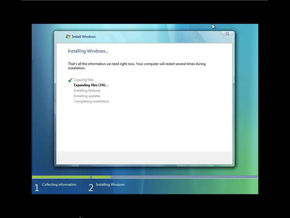Click the large number 2 stage indicator
290x218 pixels.
click(91, 188)
